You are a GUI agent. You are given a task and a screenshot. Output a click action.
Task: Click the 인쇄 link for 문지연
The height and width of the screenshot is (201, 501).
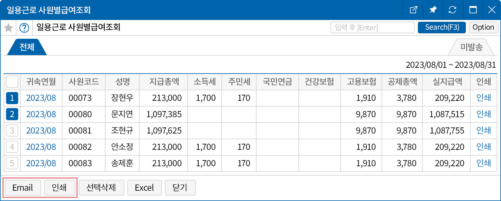coord(483,114)
